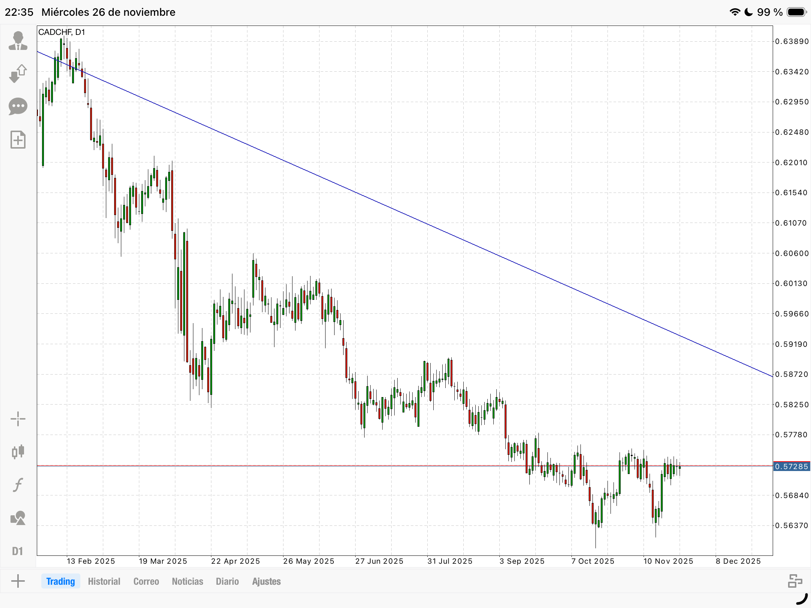
Task: Open the indicators function icon
Action: coord(18,485)
